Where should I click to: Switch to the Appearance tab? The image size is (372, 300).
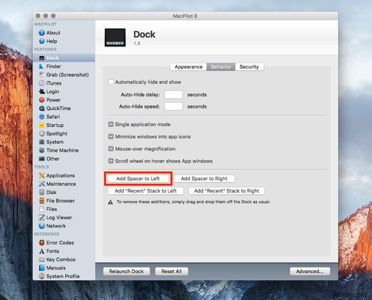[x=188, y=67]
